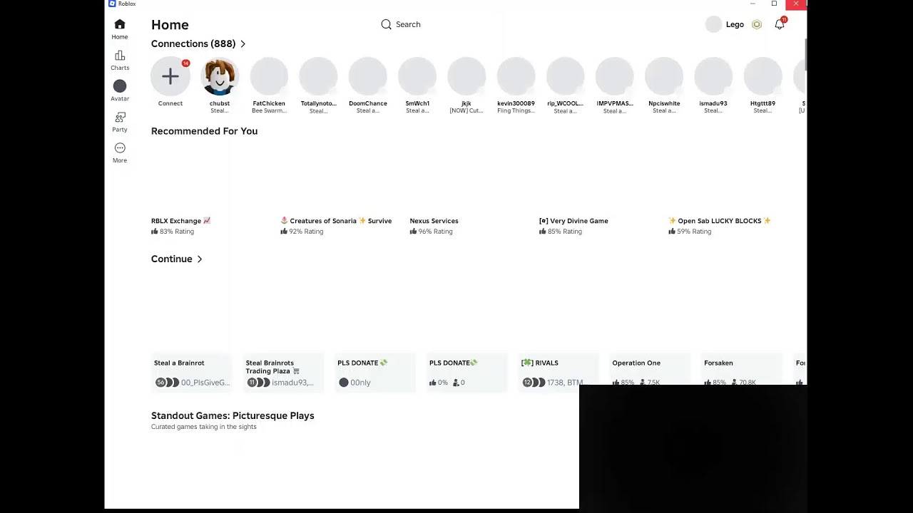Open Forsaken game card

[x=742, y=369]
